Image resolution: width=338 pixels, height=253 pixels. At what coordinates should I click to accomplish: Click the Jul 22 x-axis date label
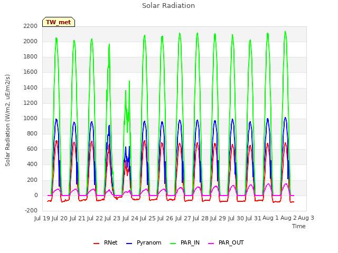point(95,218)
